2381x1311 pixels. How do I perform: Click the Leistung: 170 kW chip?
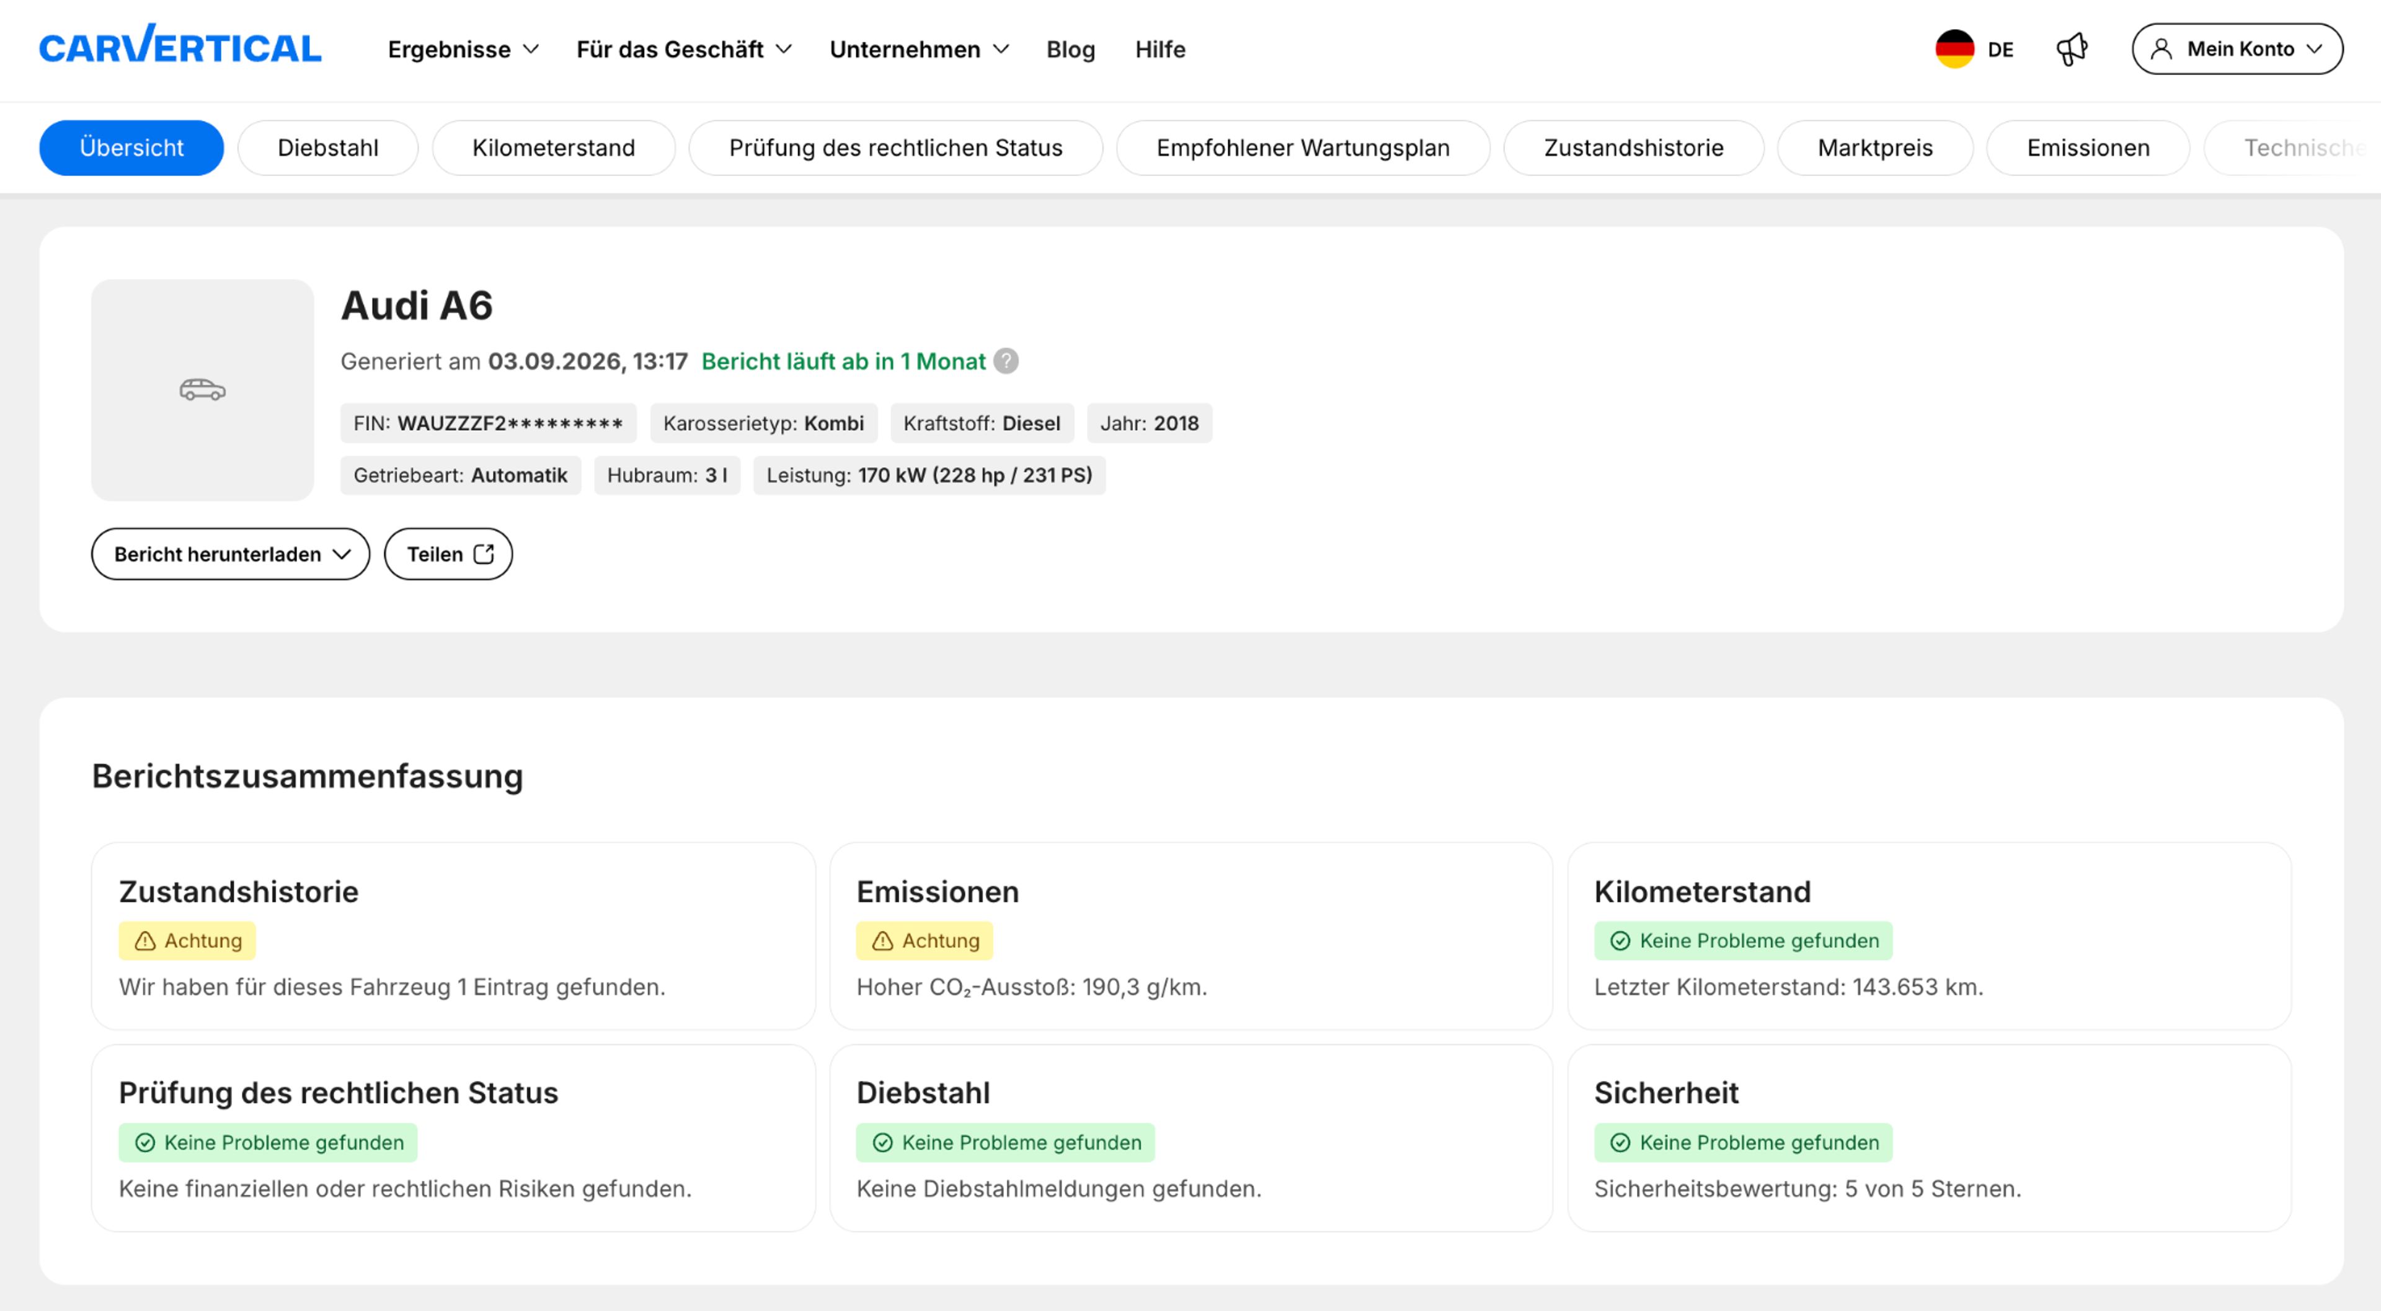click(x=929, y=475)
